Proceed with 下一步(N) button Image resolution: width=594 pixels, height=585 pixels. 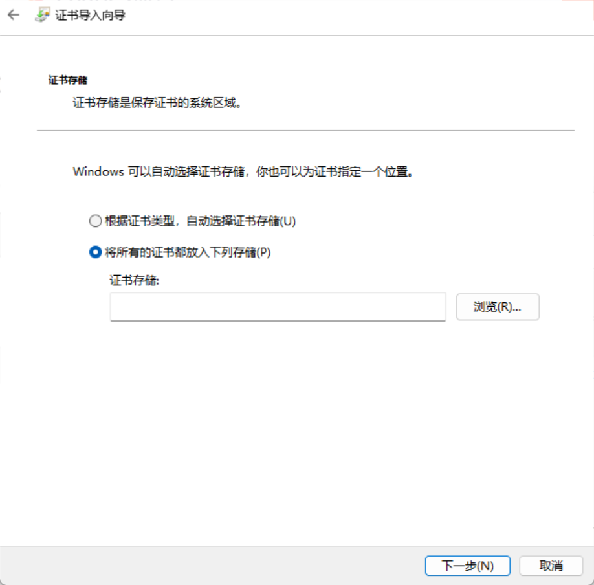coord(467,566)
